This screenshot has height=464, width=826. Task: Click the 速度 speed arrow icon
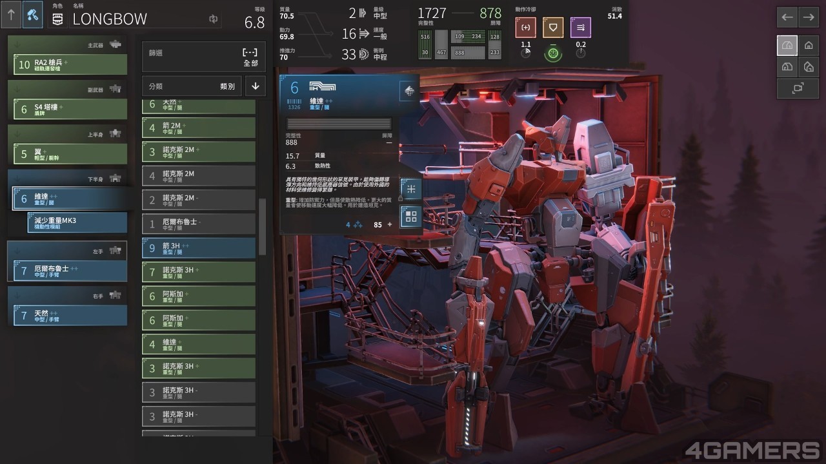pyautogui.click(x=364, y=34)
